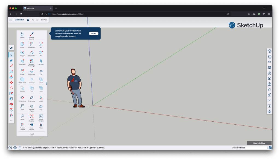Select the Section Plane tool
The height and width of the screenshot is (160, 280).
[x=32, y=107]
